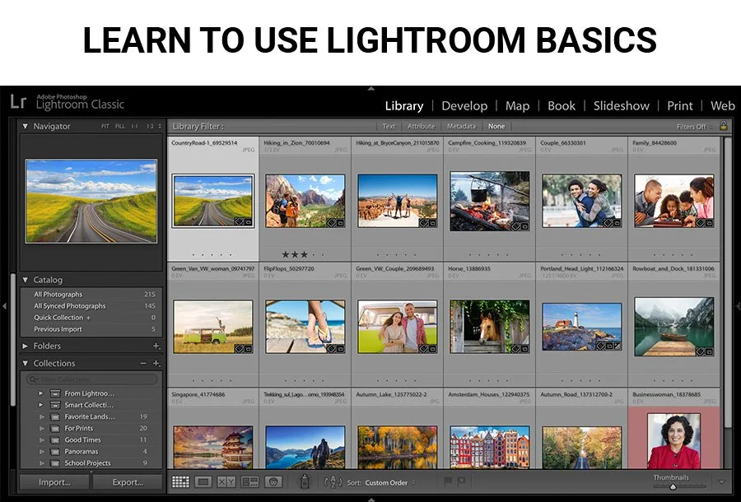Click search icon in Filter Collections field
This screenshot has height=502, width=741.
point(34,379)
